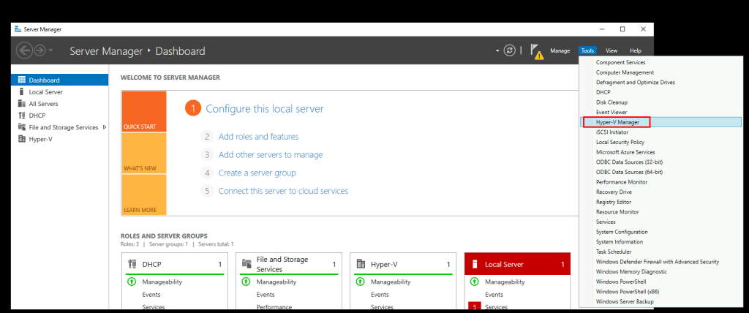Click the DHCP sidebar icon
Viewport: 749px width, 313px height.
coord(21,115)
